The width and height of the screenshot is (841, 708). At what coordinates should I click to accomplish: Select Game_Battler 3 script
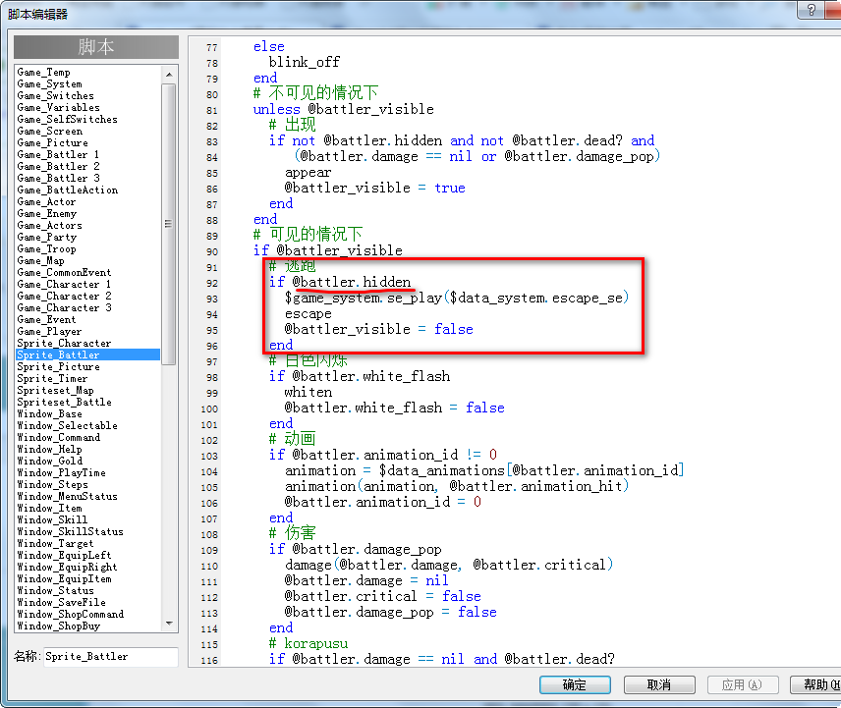coord(58,178)
